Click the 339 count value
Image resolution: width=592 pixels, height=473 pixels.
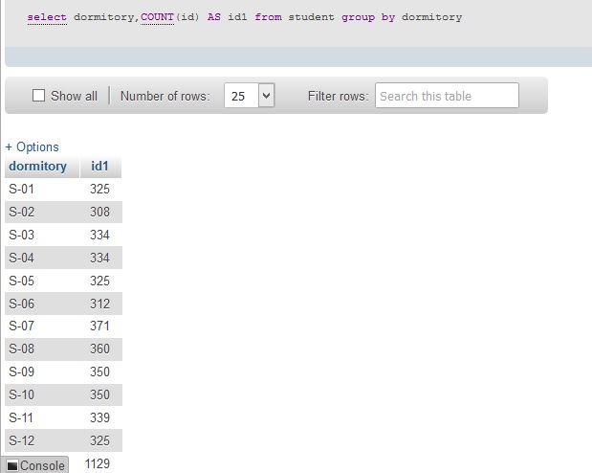[99, 417]
